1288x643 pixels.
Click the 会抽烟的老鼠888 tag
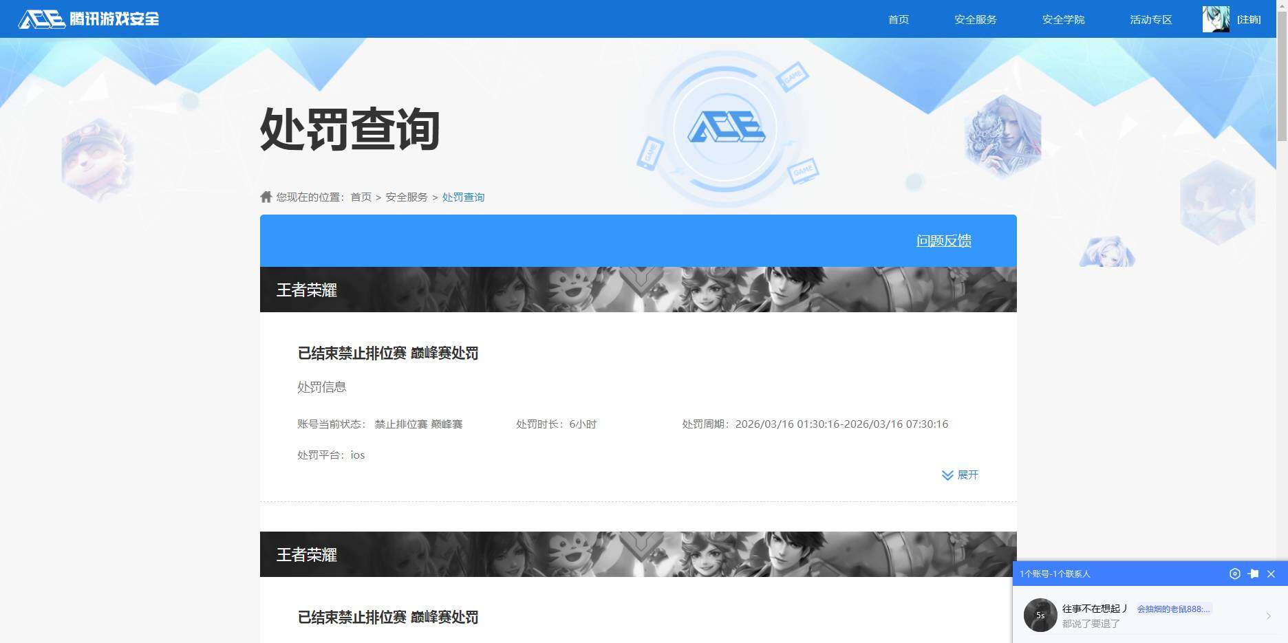(x=1173, y=609)
